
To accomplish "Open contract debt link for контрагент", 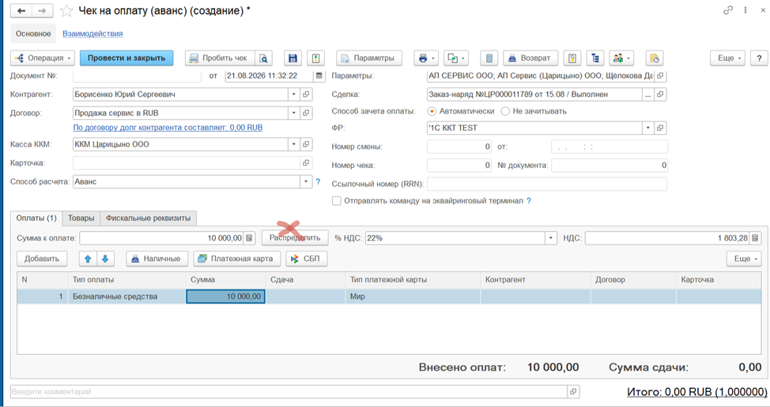I will (x=168, y=127).
